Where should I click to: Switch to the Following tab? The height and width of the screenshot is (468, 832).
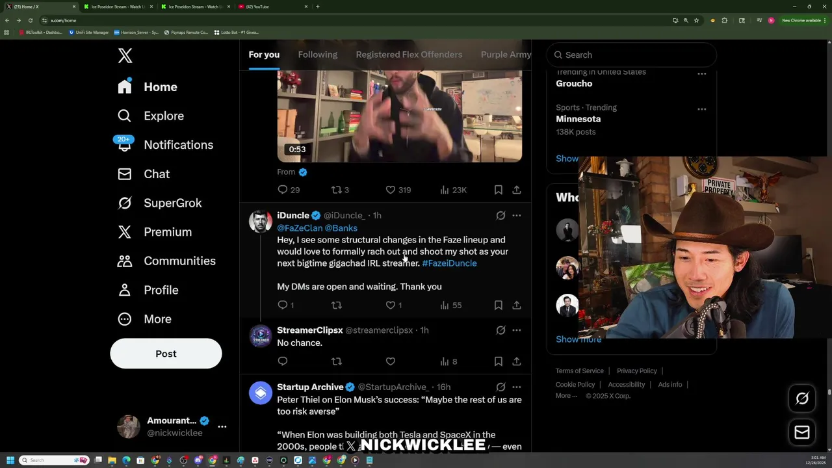pyautogui.click(x=317, y=55)
